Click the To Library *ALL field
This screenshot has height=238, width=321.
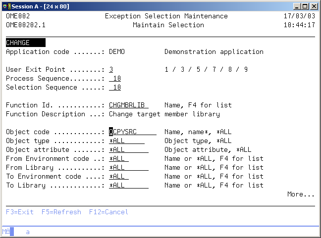point(128,186)
